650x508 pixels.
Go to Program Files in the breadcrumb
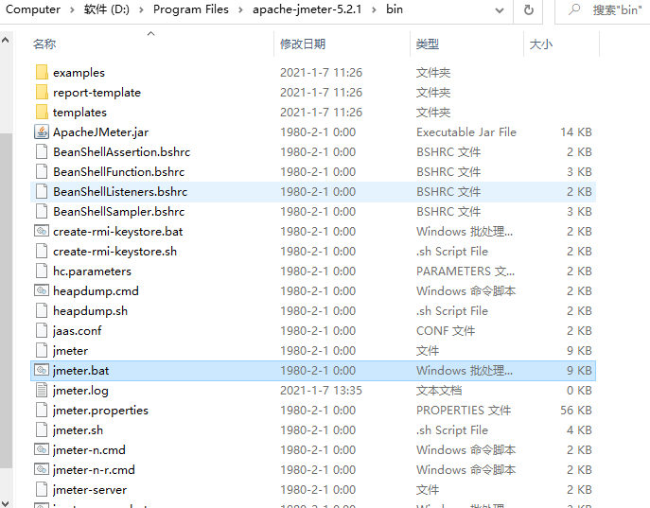(191, 9)
